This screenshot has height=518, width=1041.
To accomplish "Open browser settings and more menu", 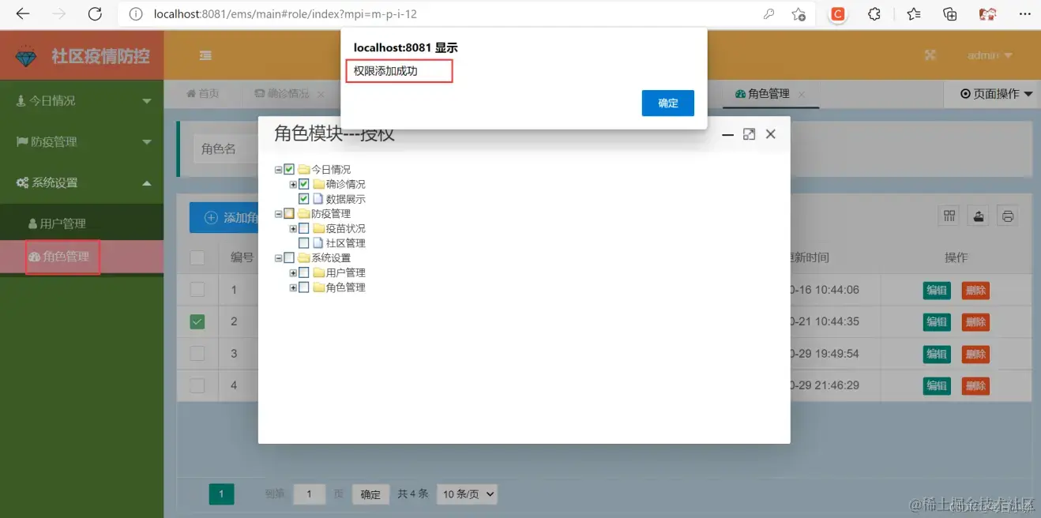I will point(1024,14).
